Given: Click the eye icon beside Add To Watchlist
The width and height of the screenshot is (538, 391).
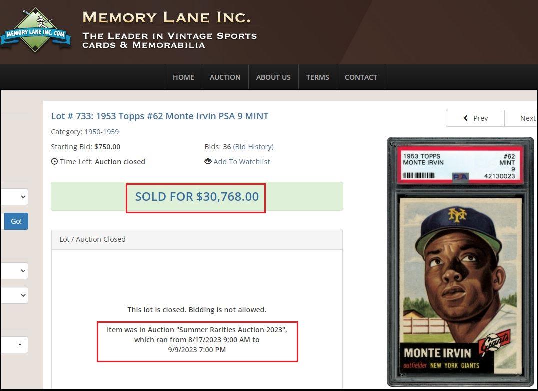Looking at the screenshot, I should click(208, 161).
